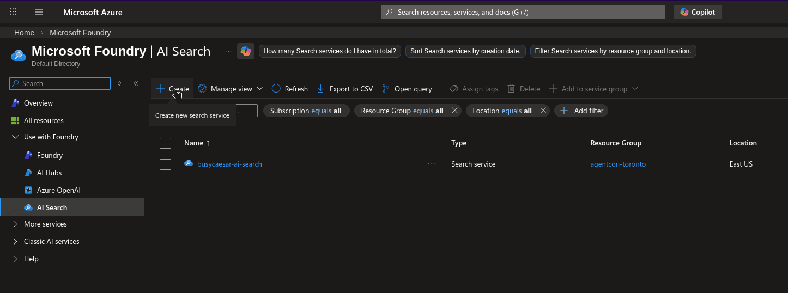Image resolution: width=788 pixels, height=293 pixels.
Task: Open agentcon-toronto resource group link
Action: coord(618,164)
